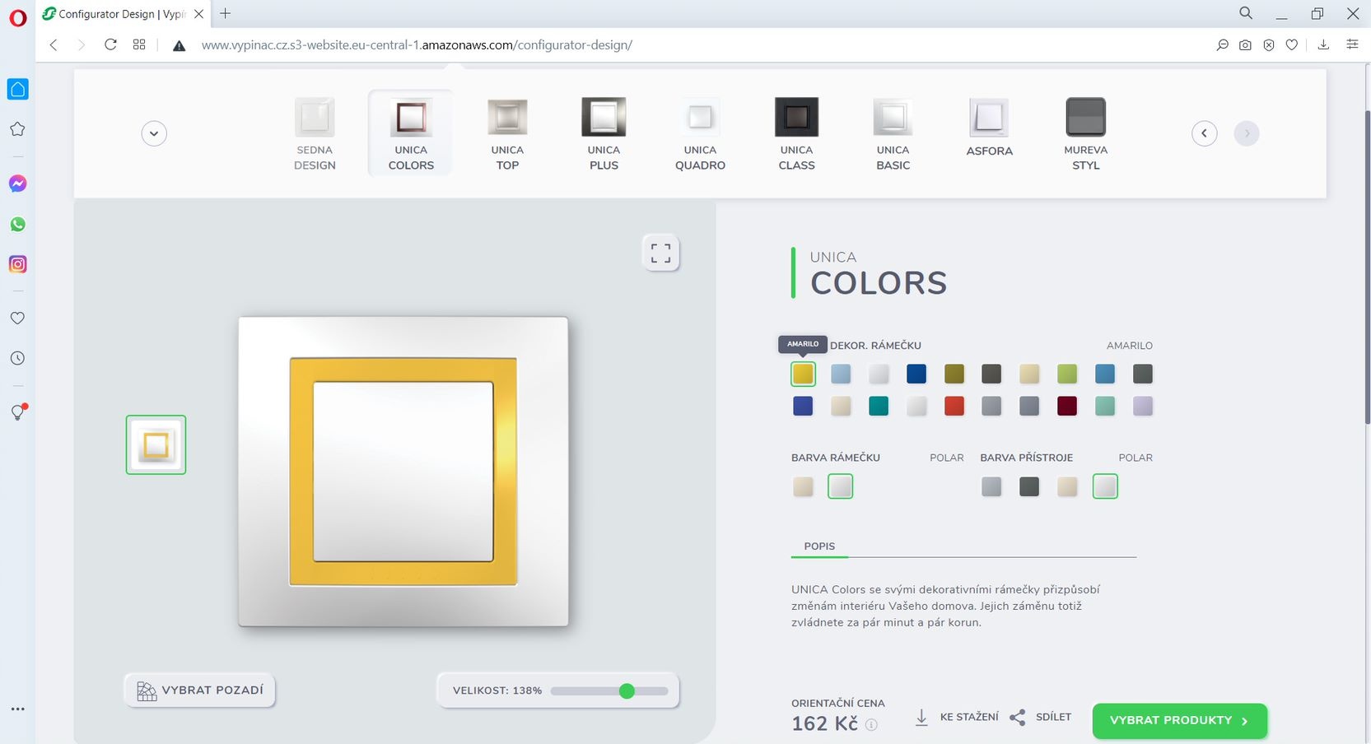Image resolution: width=1371 pixels, height=744 pixels.
Task: Open the Opera menu logo
Action: [17, 17]
